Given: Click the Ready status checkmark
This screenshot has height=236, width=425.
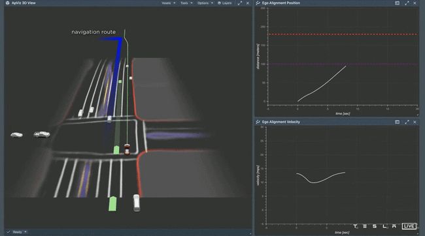Looking at the screenshot, I should pyautogui.click(x=8, y=232).
